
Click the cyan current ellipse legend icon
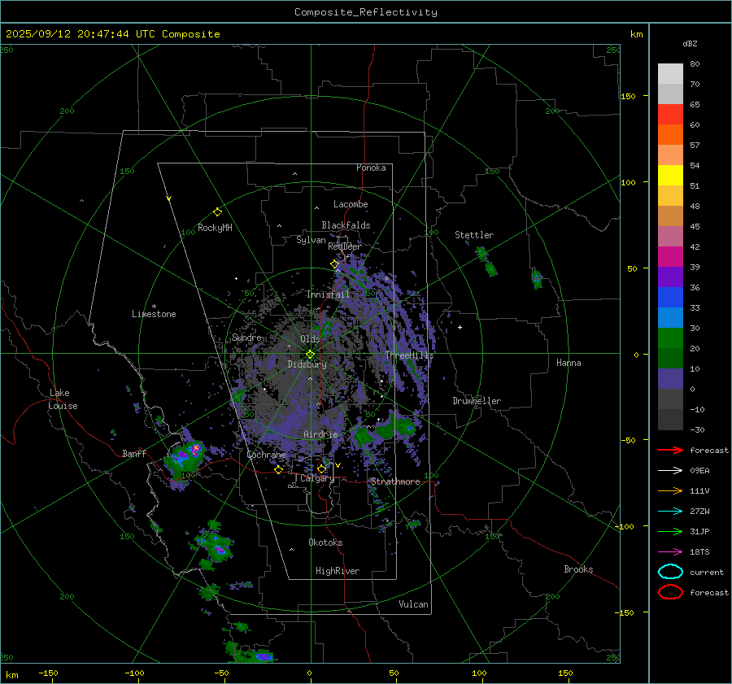click(670, 572)
